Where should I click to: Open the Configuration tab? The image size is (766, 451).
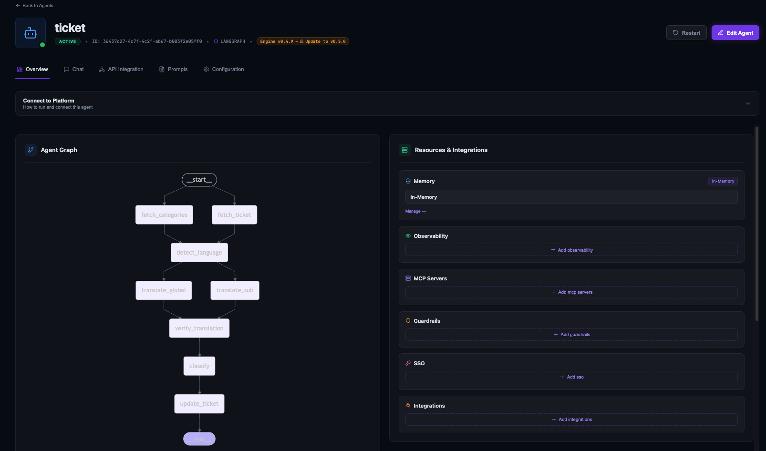[223, 69]
